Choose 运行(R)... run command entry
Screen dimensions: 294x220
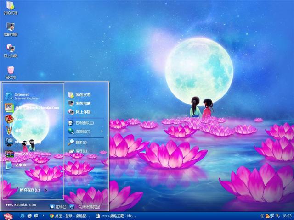79,151
